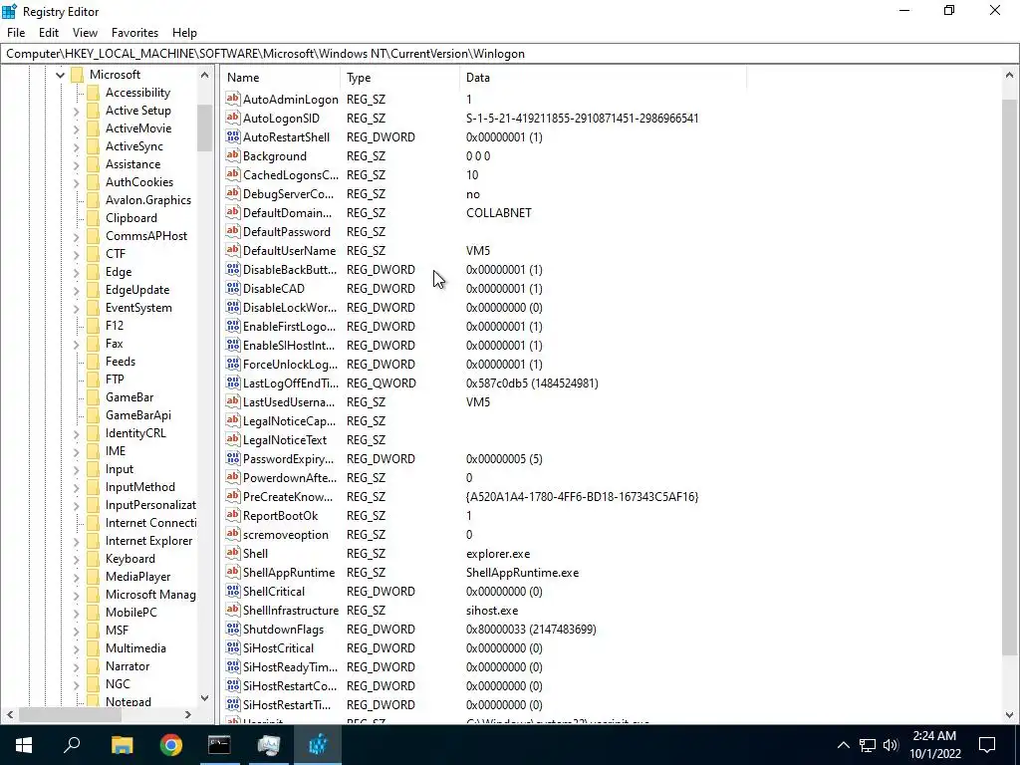Sort values by Data column header

[x=603, y=78]
